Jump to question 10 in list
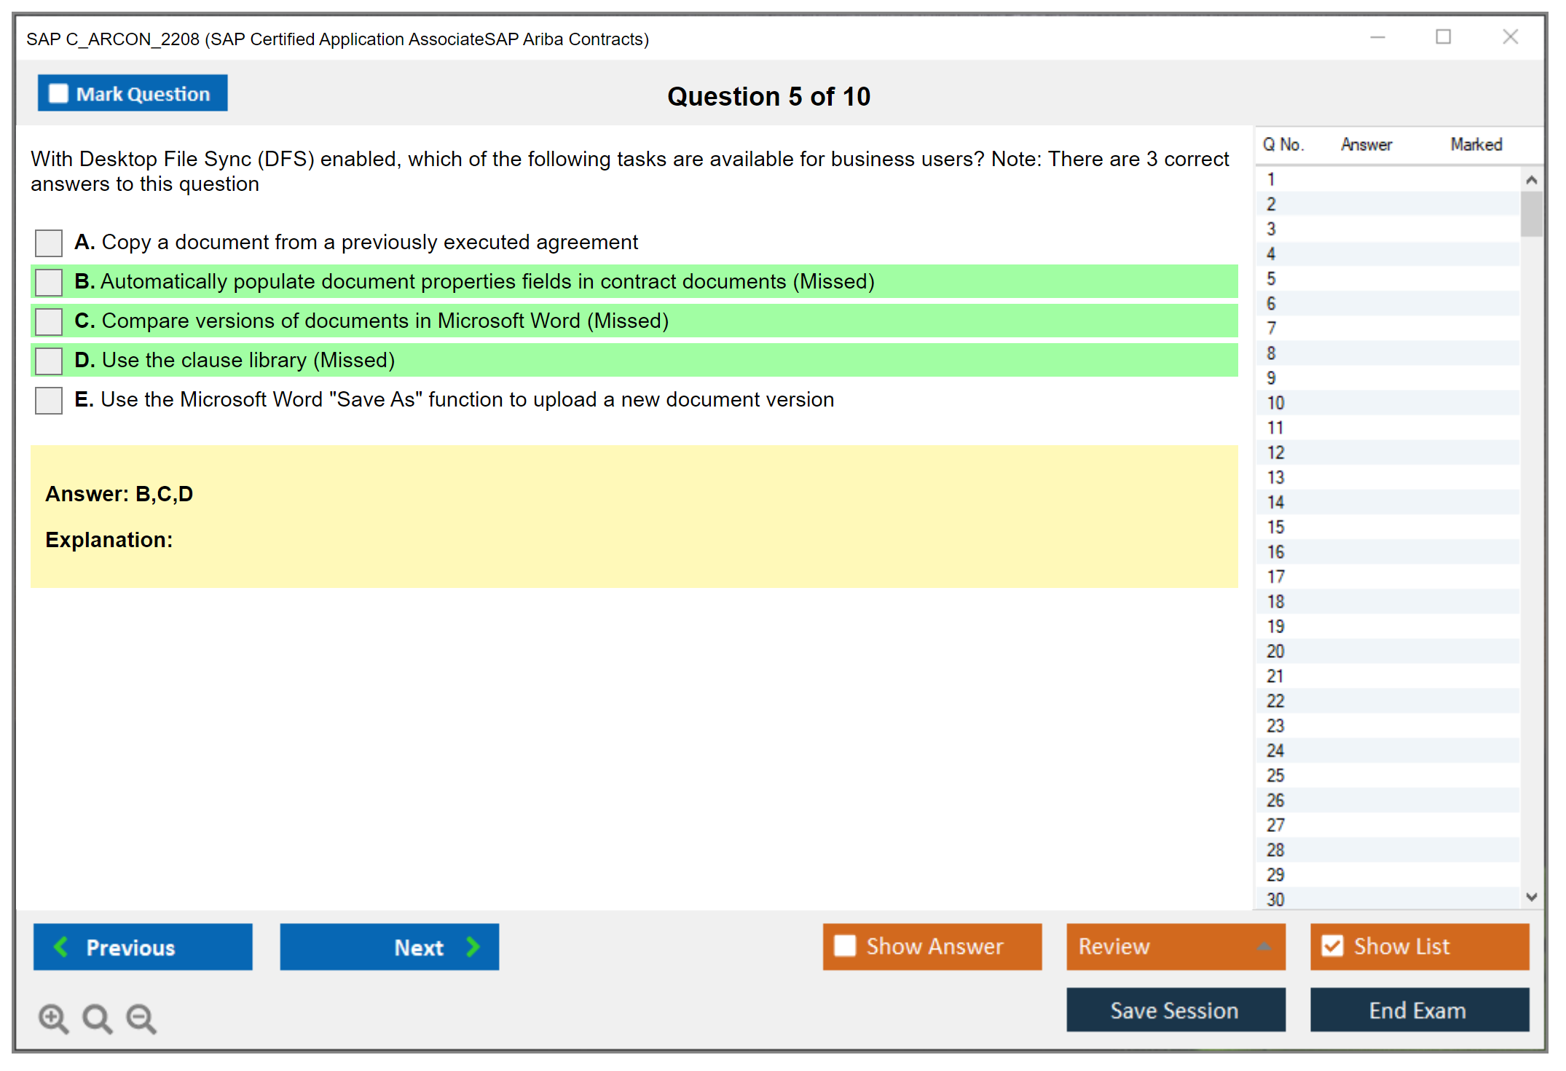This screenshot has width=1566, height=1071. coord(1275,403)
